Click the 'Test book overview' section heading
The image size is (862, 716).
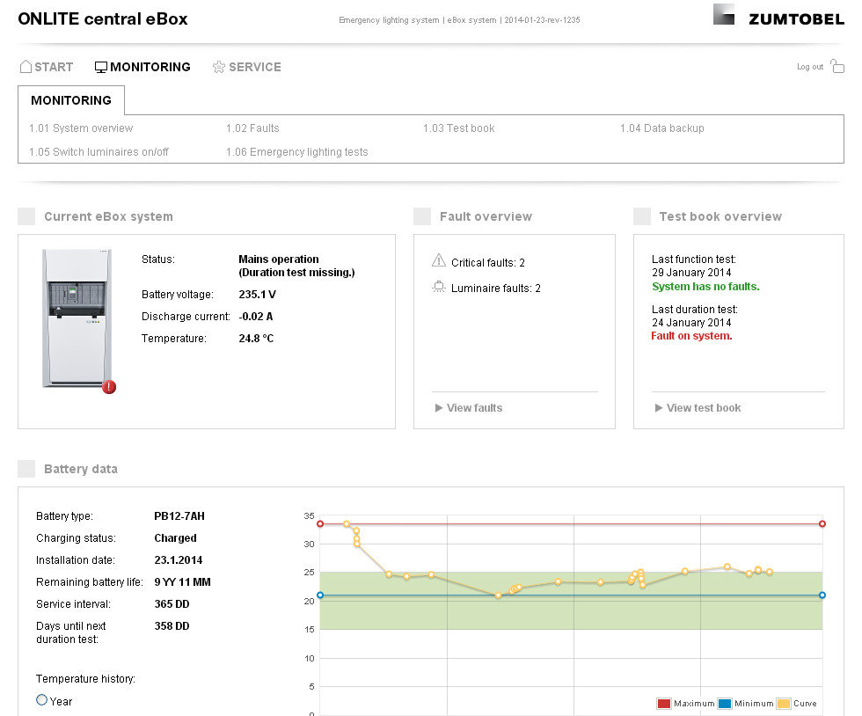click(720, 216)
